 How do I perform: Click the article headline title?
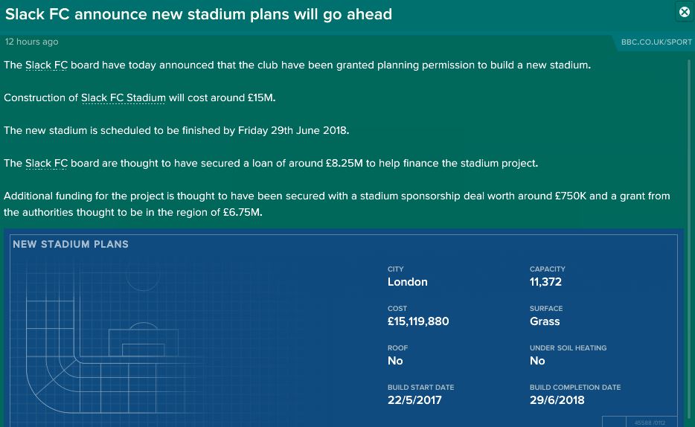point(199,14)
